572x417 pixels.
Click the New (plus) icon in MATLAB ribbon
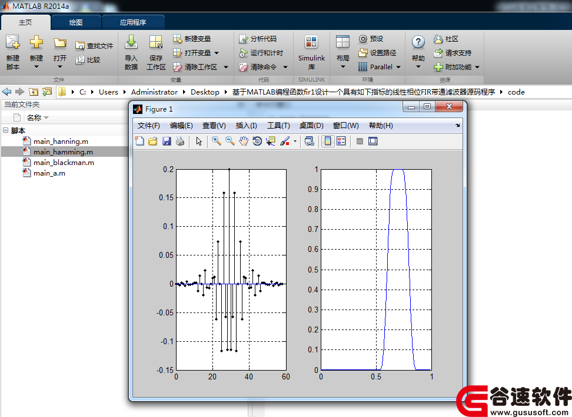tap(36, 42)
